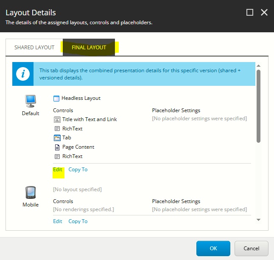
Task: Click the Mobile device label
Action: coord(31,205)
